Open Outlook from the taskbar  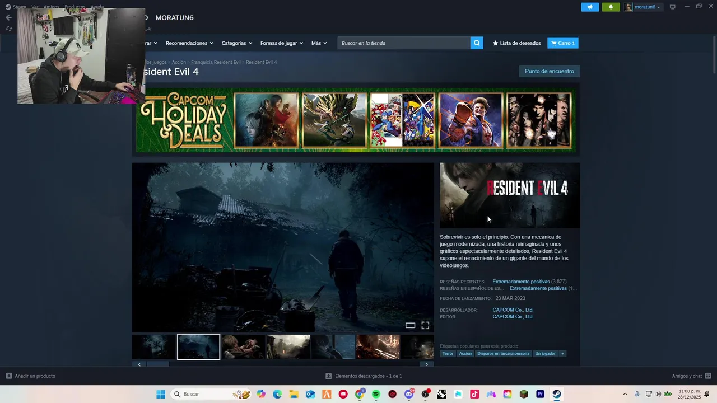[310, 394]
